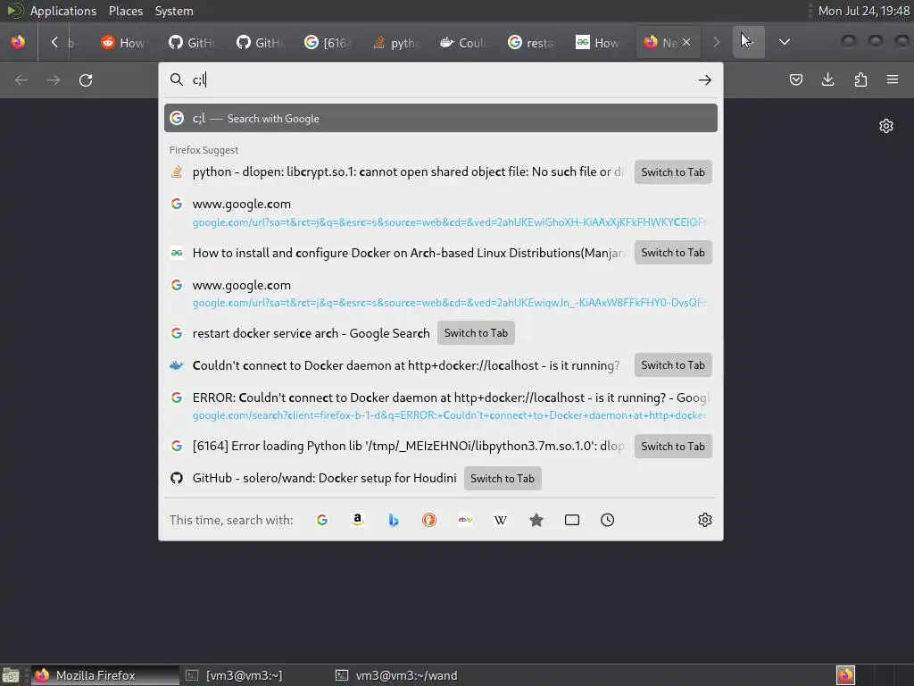This screenshot has width=914, height=686.
Task: Personalize new tab gear icon
Action: 886,126
